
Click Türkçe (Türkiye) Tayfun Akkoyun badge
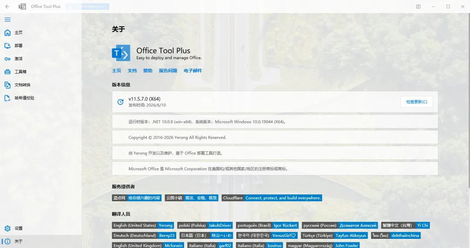point(334,235)
